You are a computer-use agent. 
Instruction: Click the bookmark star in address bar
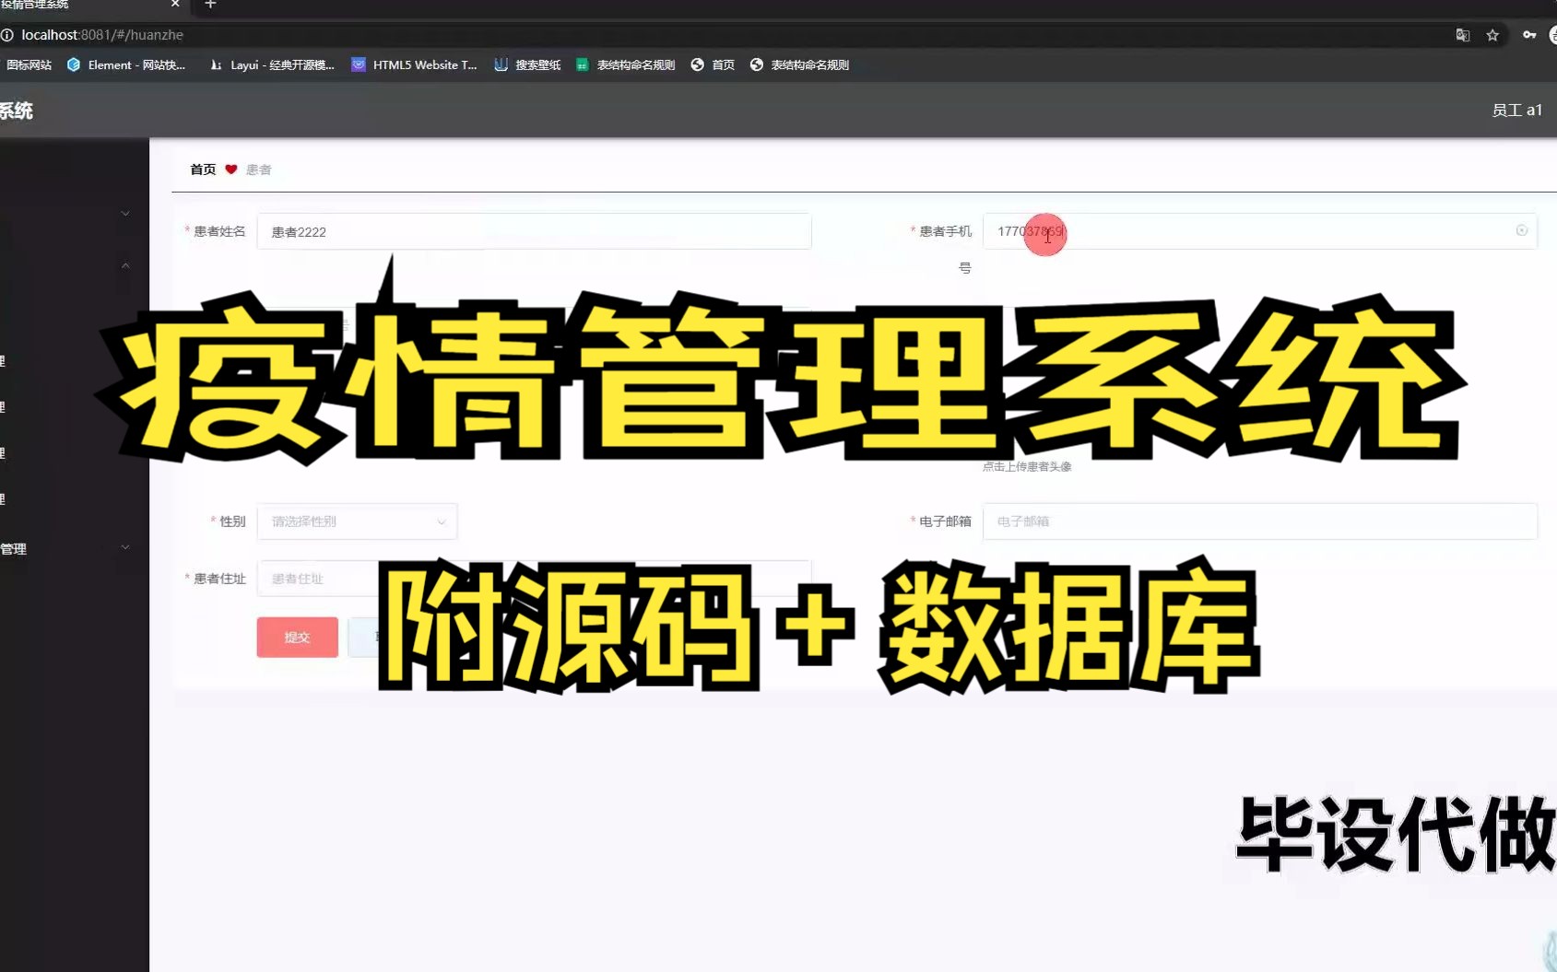coord(1493,35)
